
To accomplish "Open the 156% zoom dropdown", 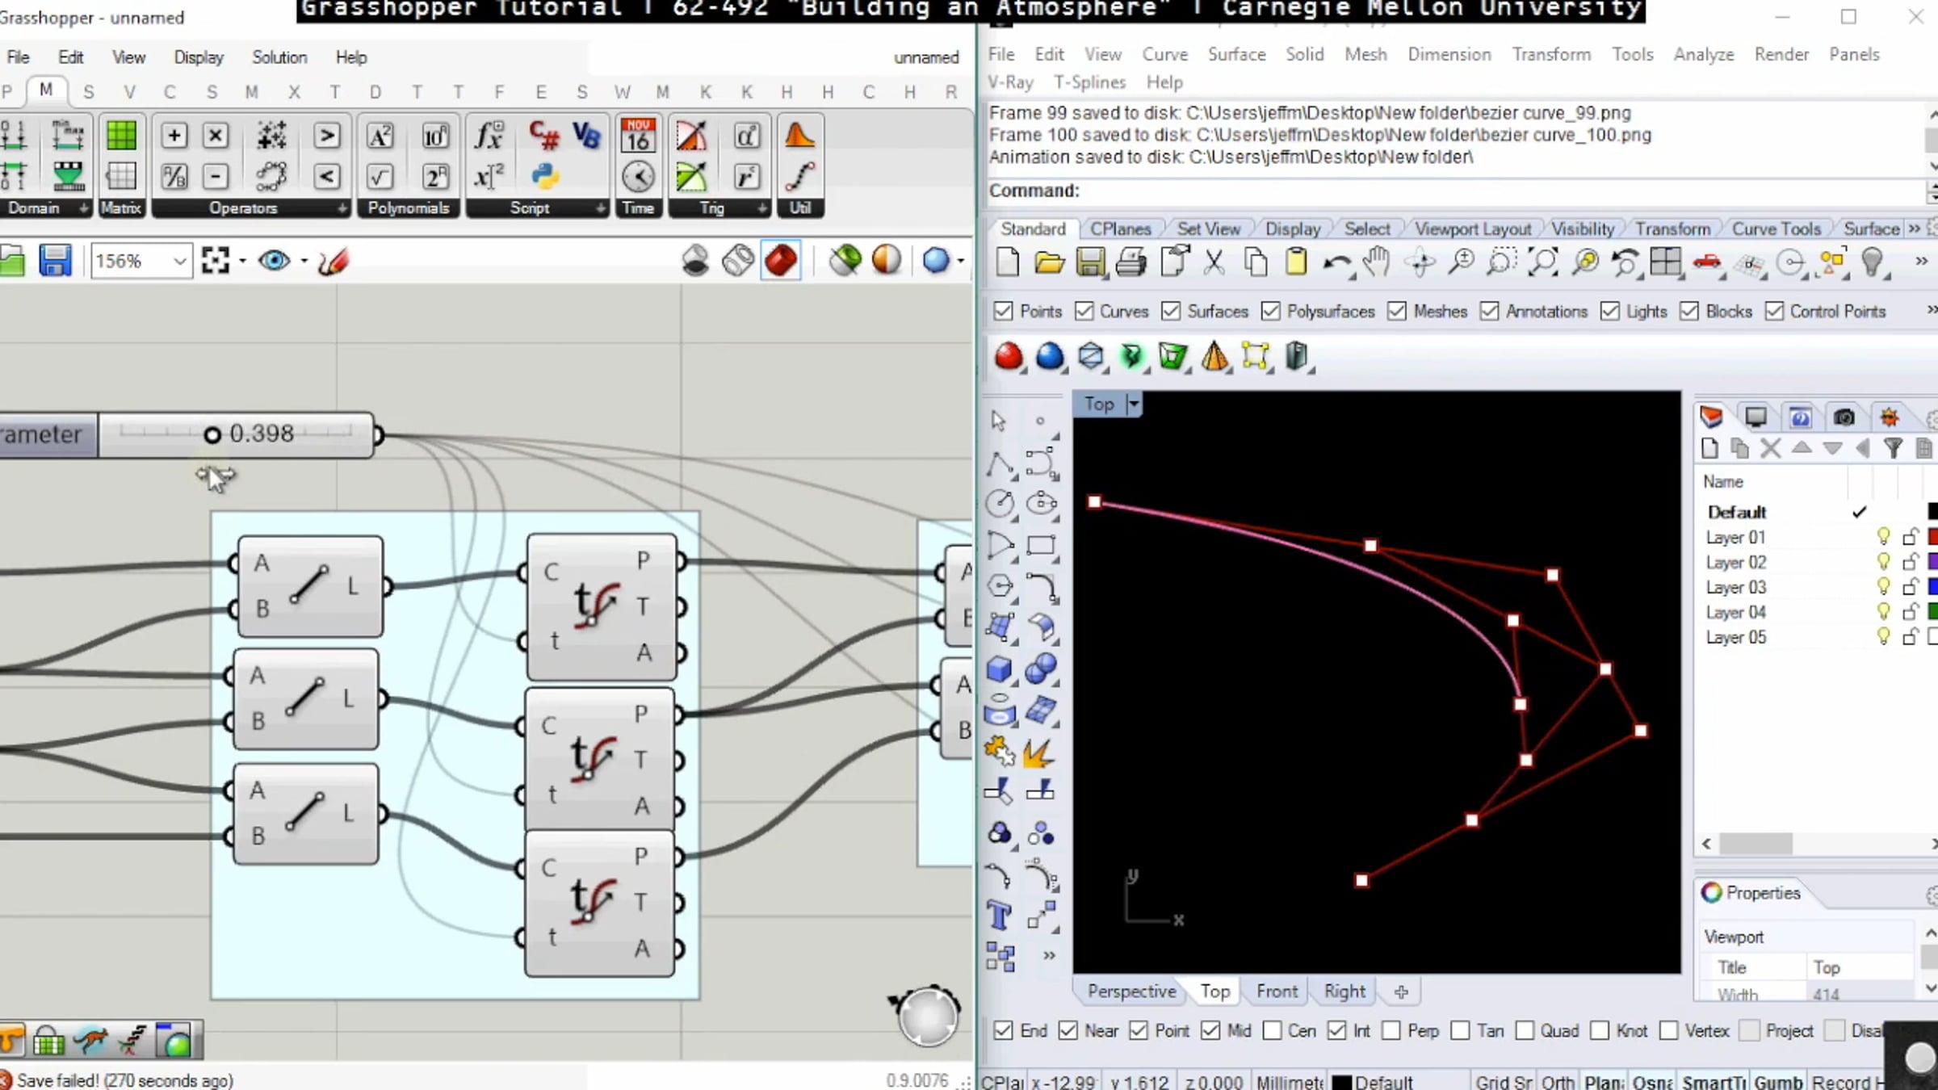I will [179, 261].
